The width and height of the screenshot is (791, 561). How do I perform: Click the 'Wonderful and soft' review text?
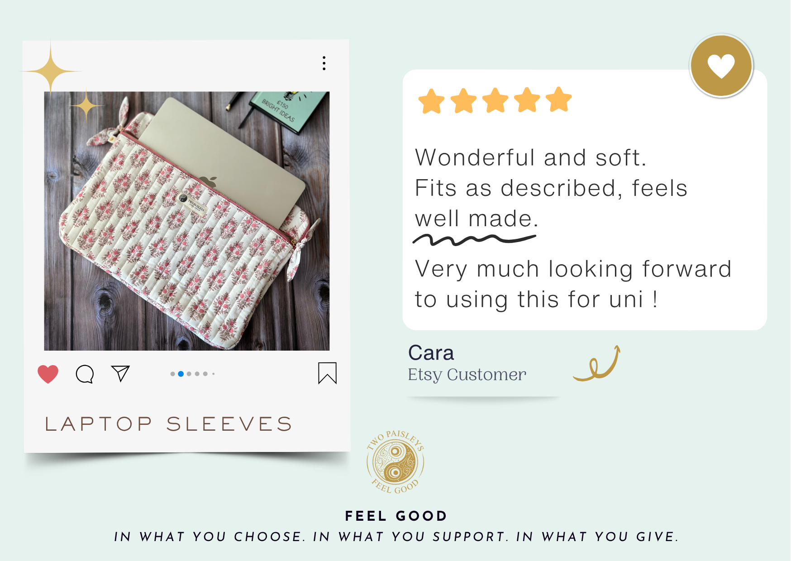[530, 158]
